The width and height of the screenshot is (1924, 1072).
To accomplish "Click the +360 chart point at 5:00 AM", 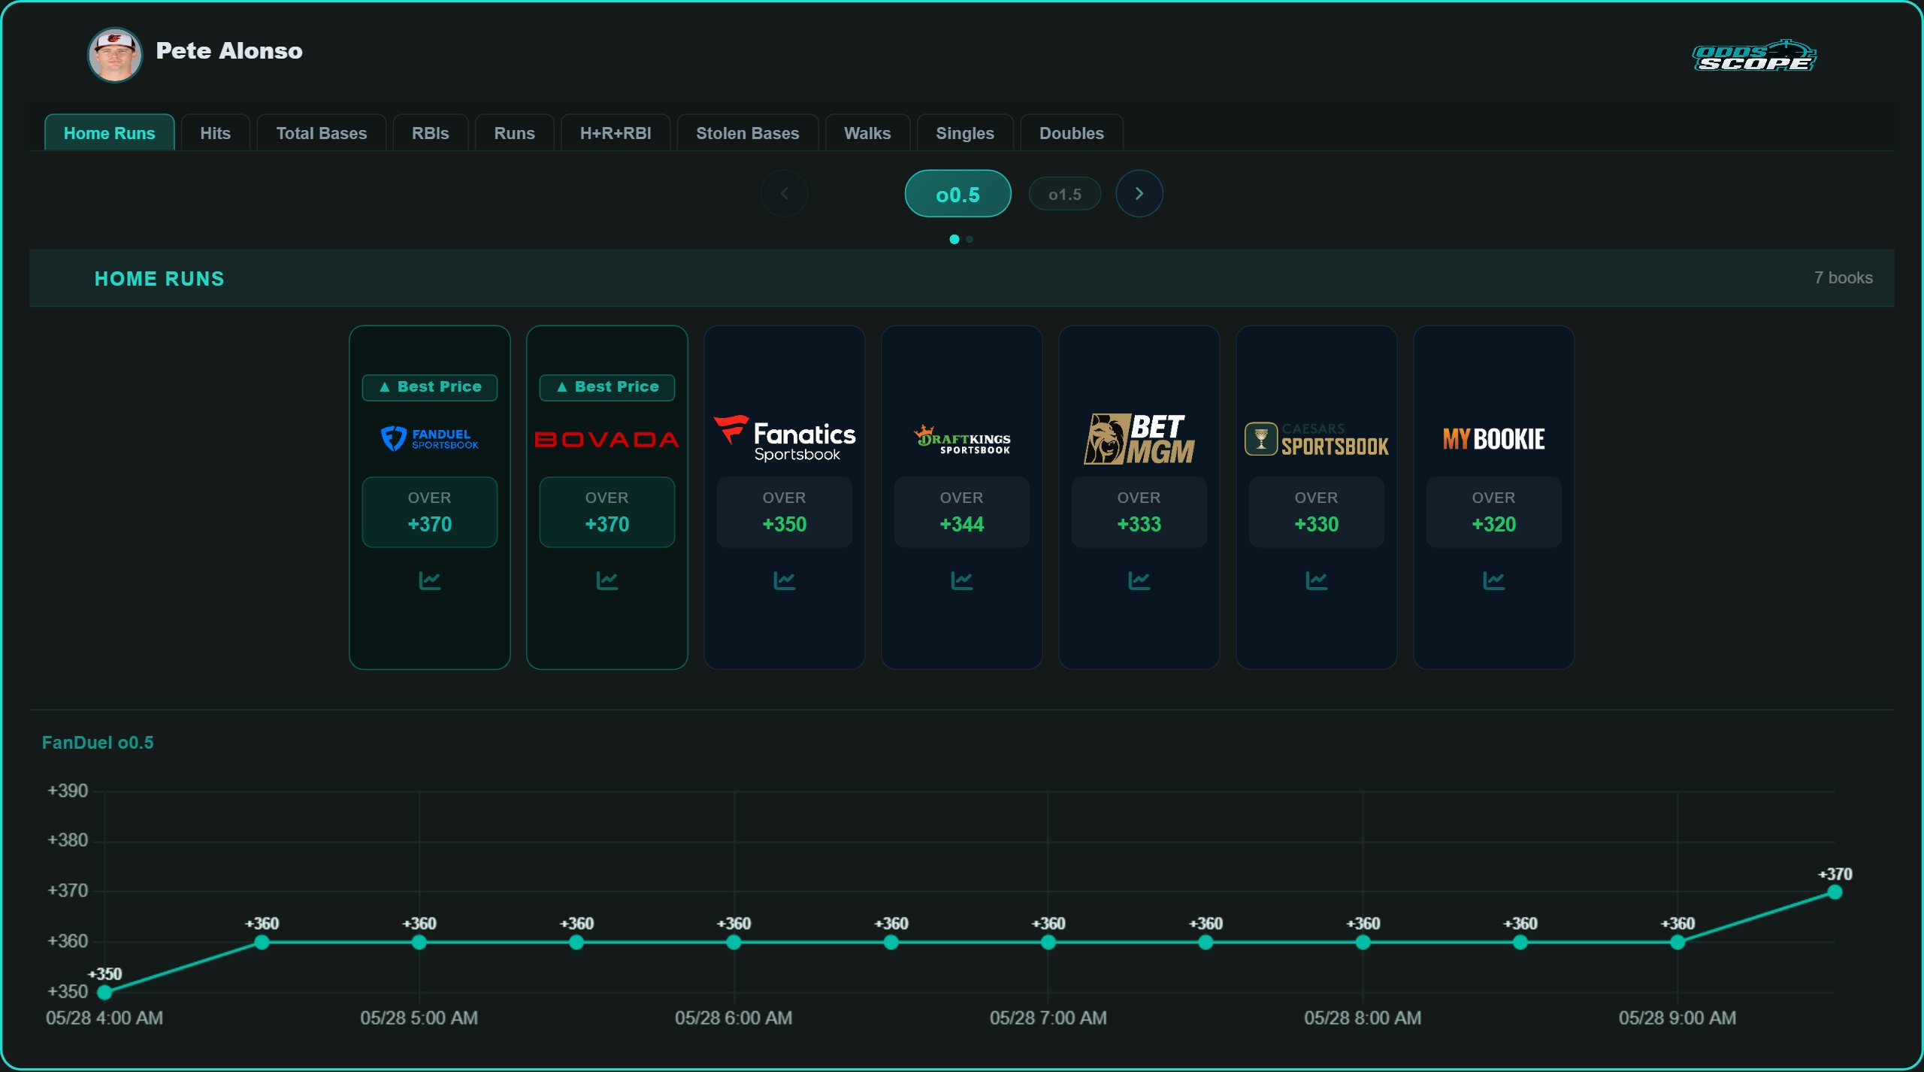I will [x=419, y=942].
